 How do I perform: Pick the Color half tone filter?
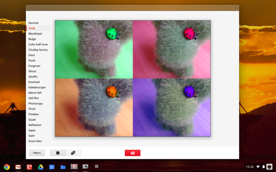click(38, 44)
